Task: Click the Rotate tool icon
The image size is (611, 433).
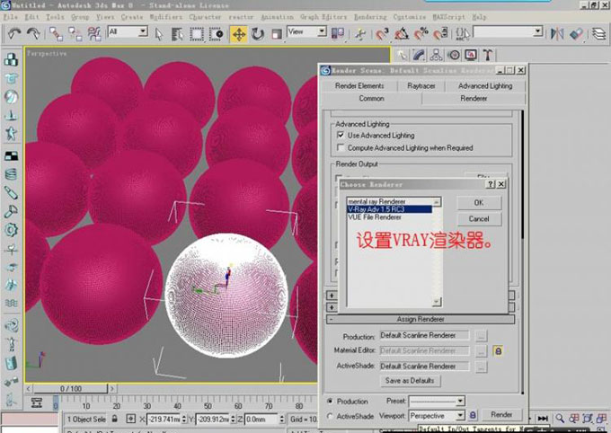Action: [259, 33]
